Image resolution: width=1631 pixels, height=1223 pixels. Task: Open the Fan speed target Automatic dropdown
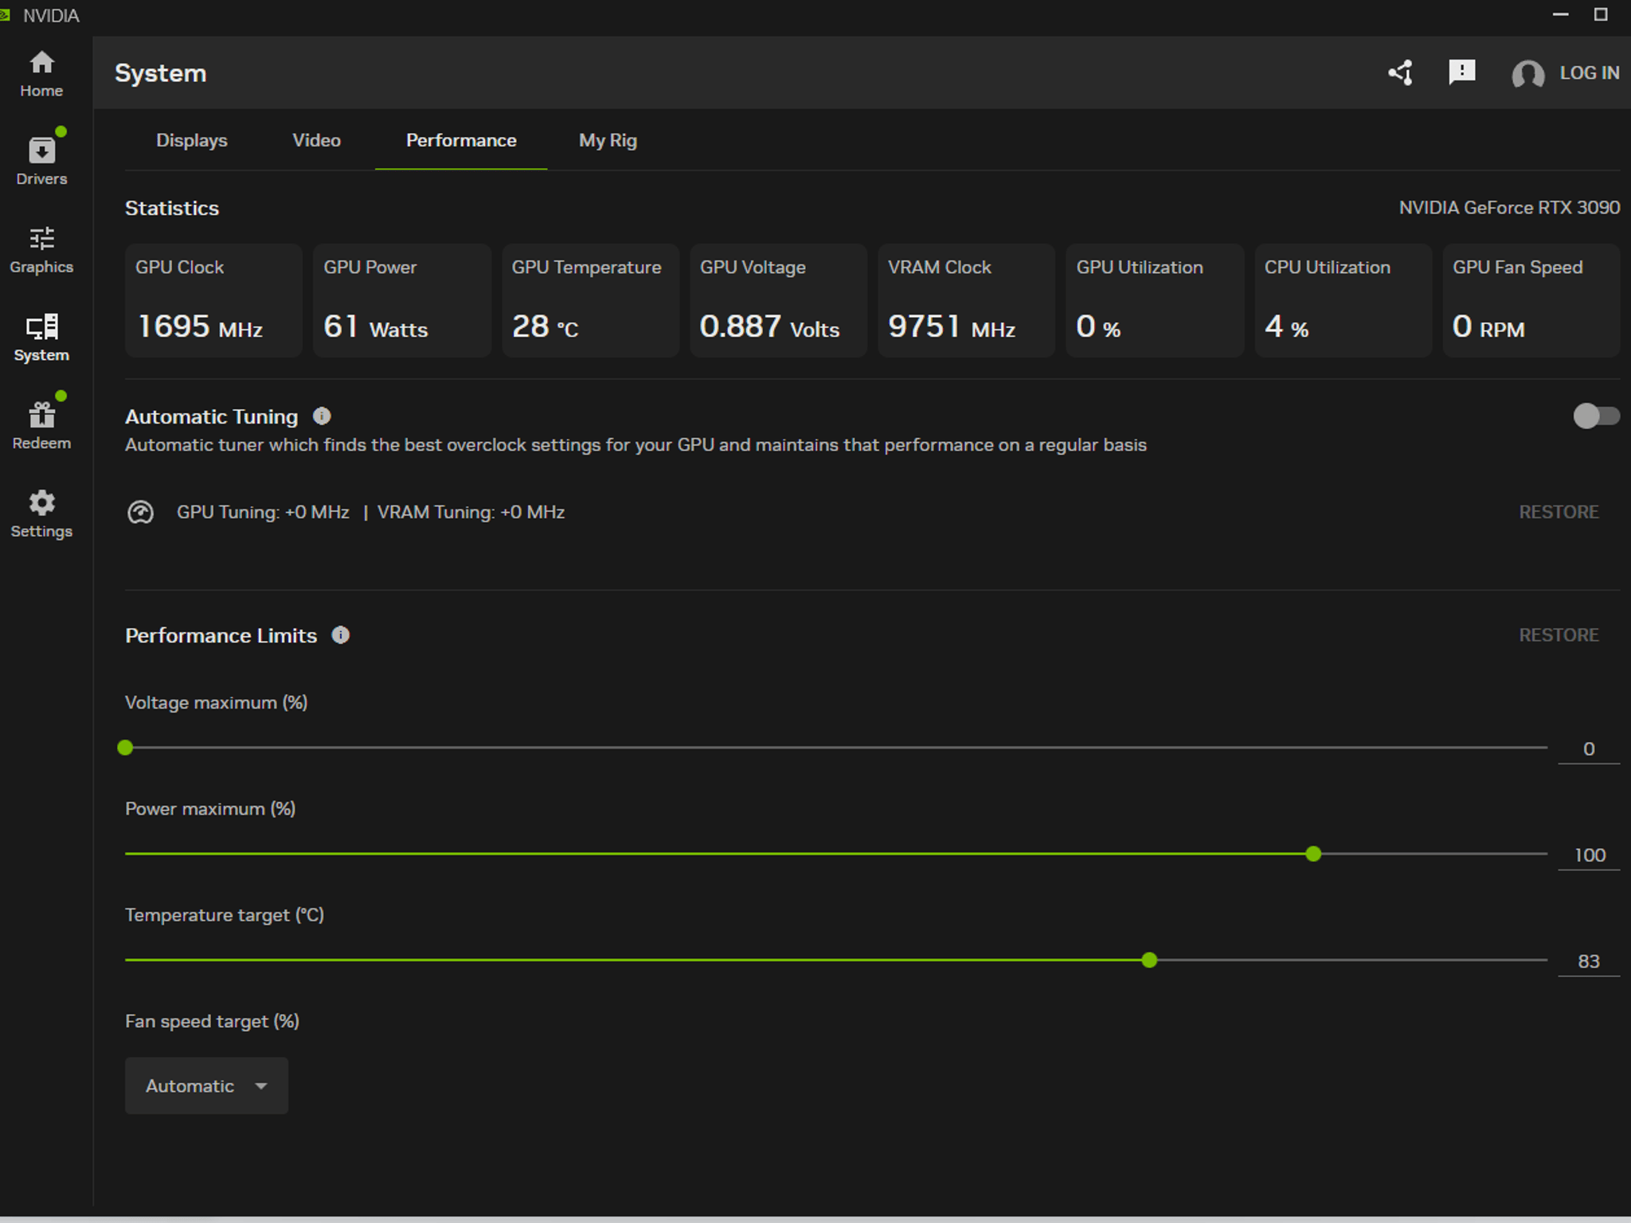(x=206, y=1085)
